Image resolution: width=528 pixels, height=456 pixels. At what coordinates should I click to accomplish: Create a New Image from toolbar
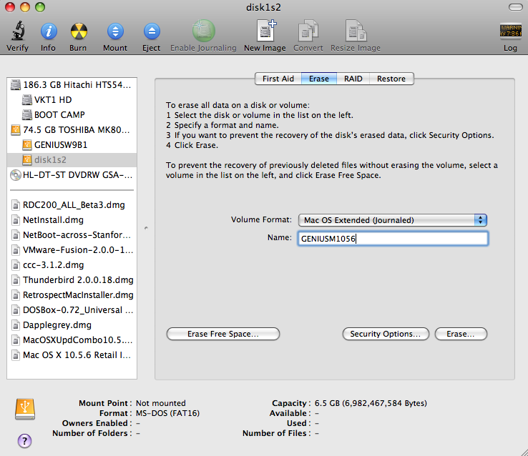click(266, 31)
